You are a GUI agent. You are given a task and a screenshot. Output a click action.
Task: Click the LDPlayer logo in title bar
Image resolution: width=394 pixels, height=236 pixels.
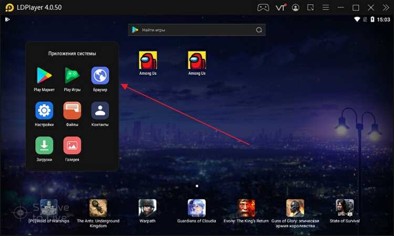9,7
